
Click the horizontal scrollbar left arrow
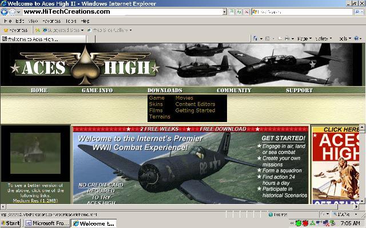coord(3,206)
